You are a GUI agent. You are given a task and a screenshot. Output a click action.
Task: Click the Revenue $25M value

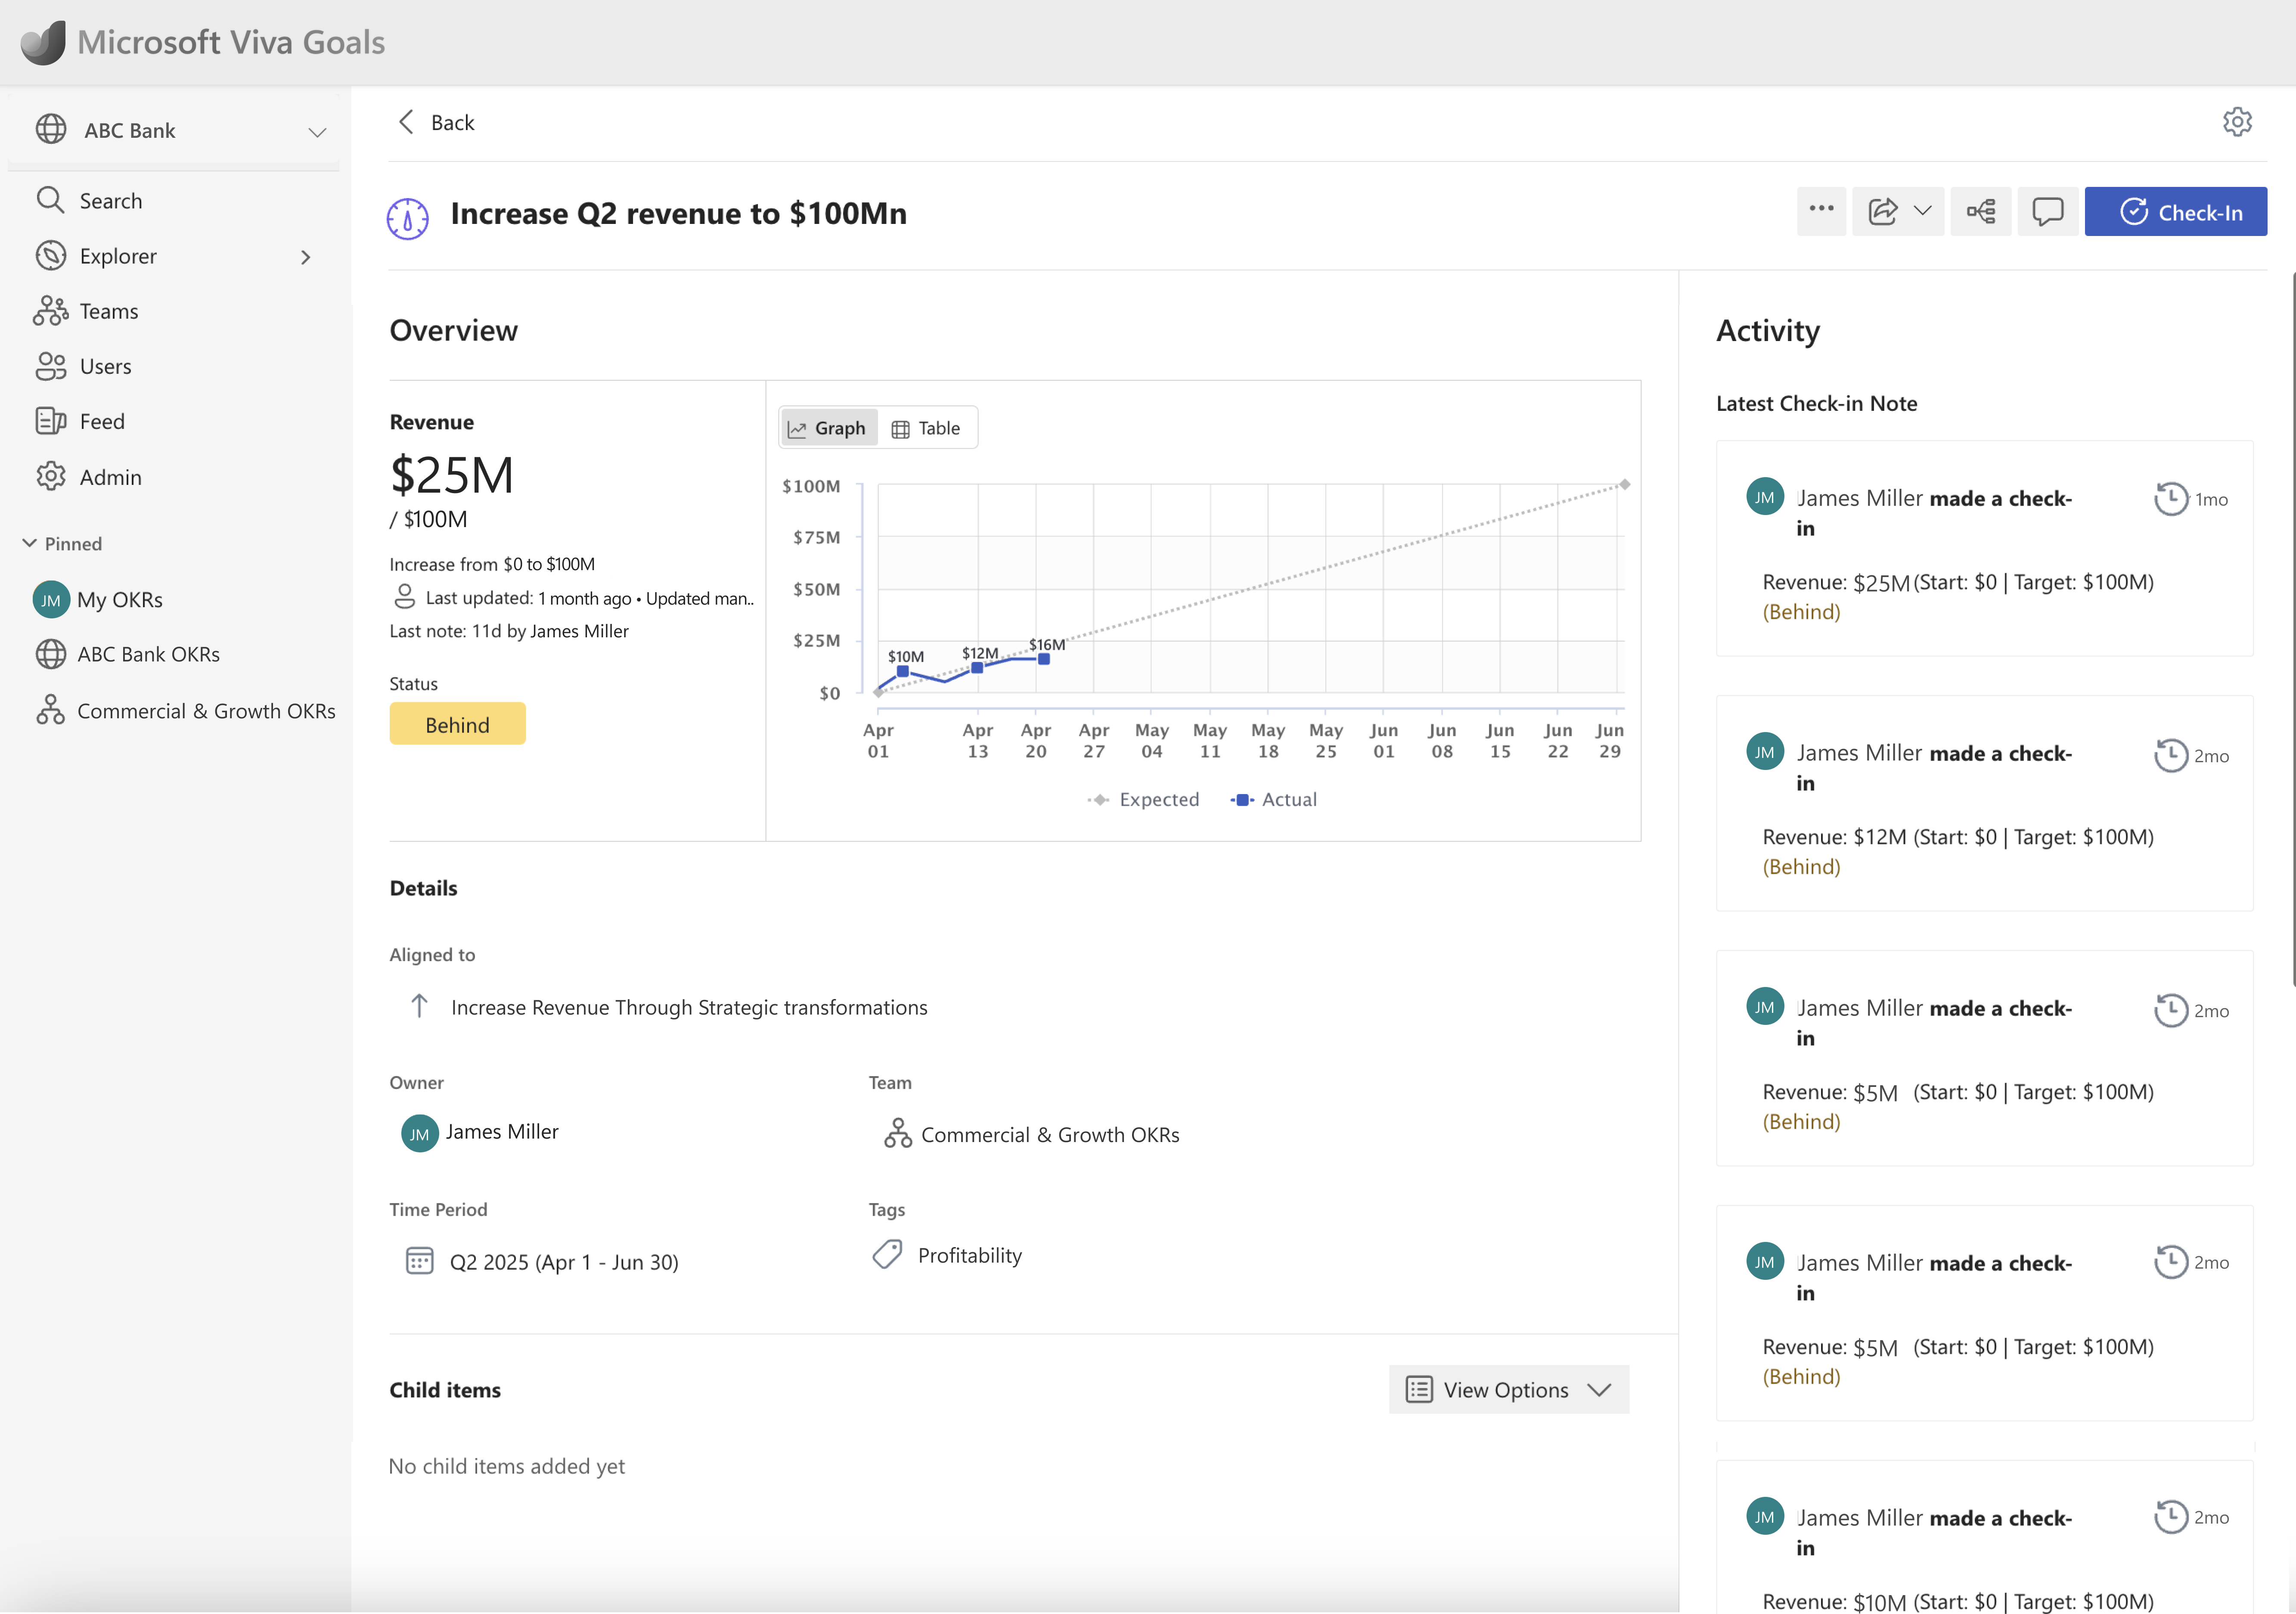coord(452,475)
